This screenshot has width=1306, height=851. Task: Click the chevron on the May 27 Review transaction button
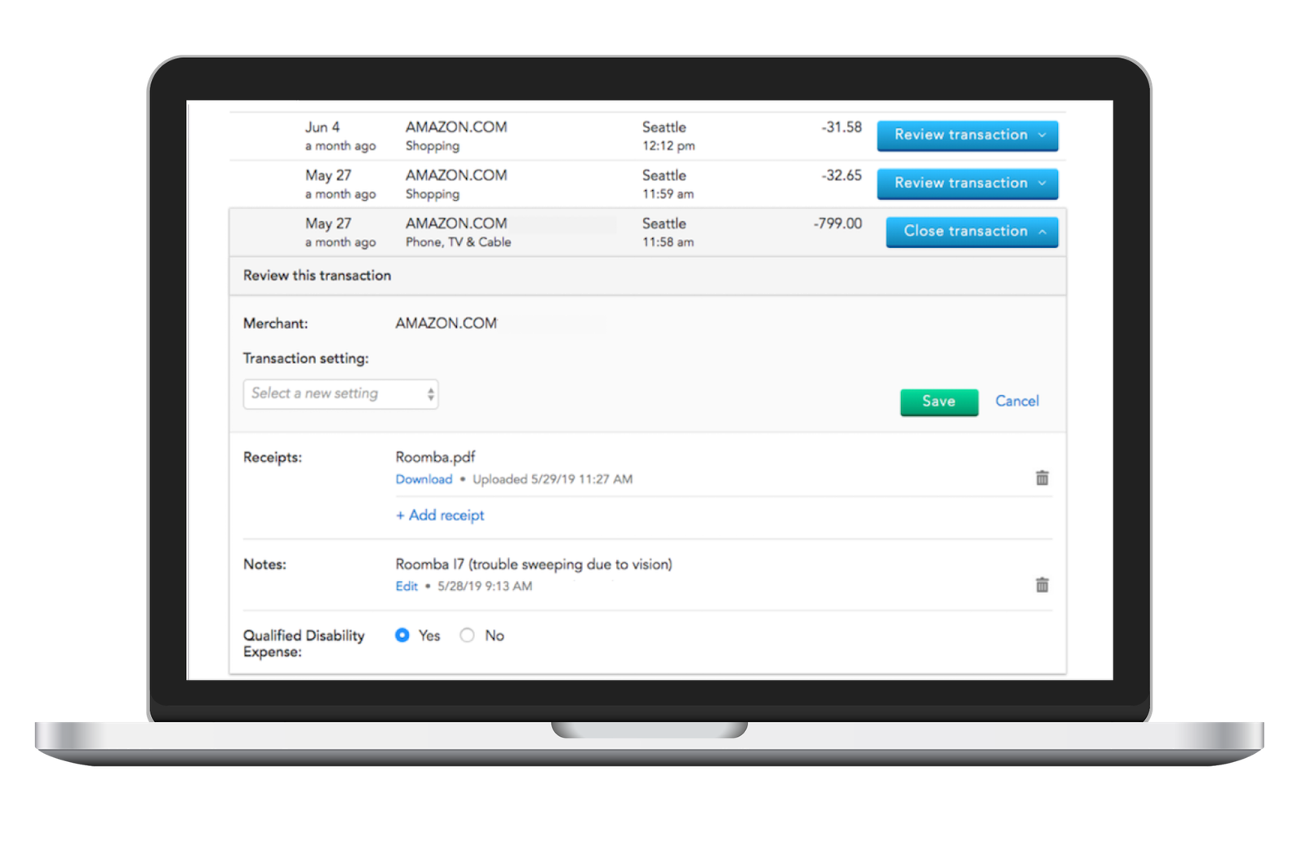coord(1042,183)
